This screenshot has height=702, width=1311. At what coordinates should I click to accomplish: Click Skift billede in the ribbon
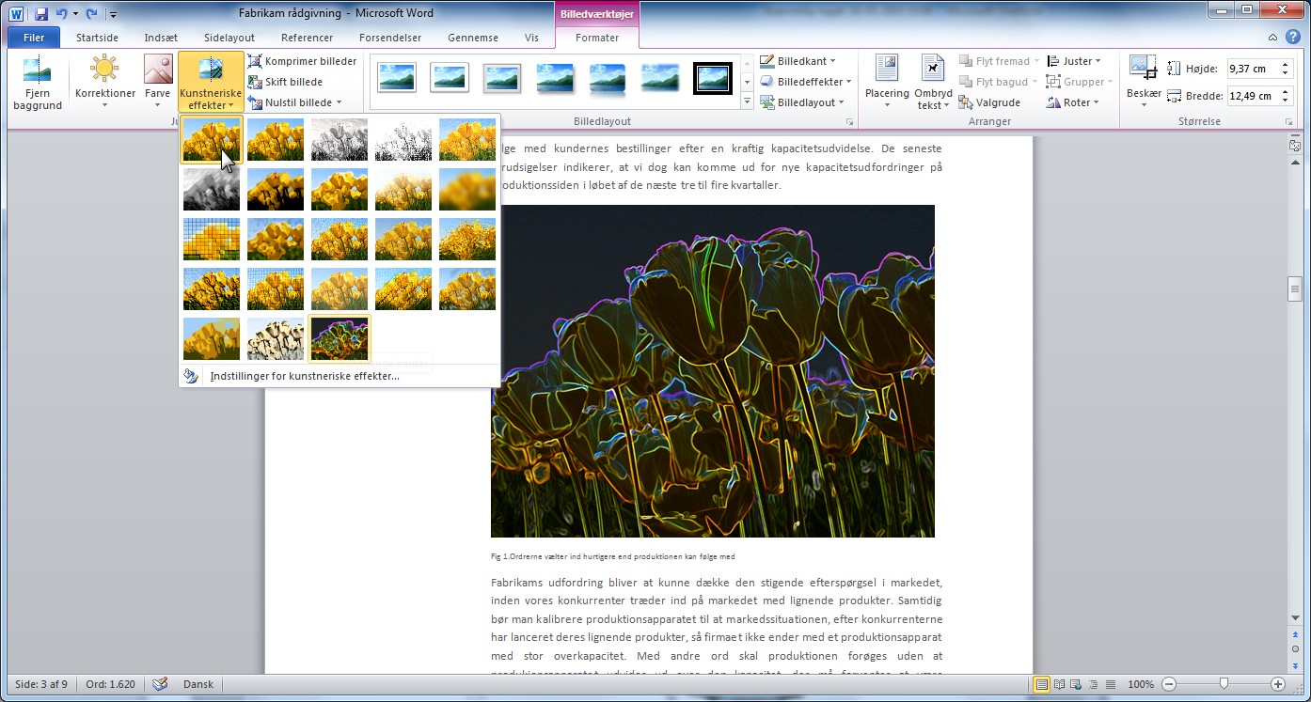292,82
